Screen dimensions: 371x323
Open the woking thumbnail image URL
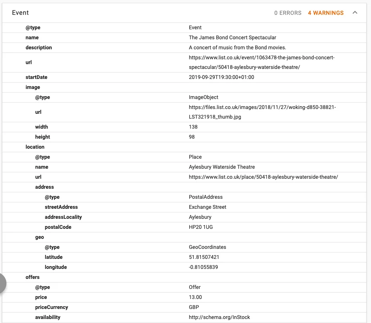tap(262, 112)
